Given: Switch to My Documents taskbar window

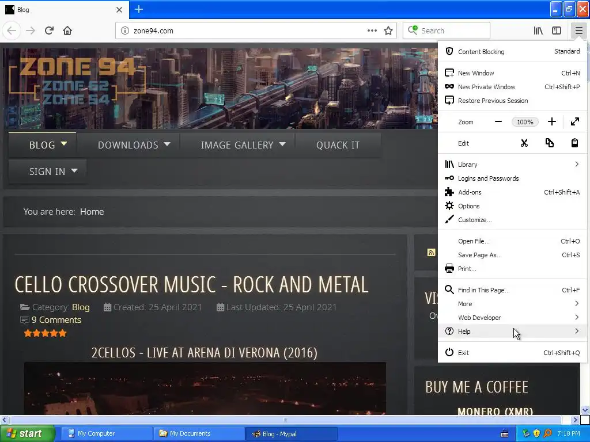Looking at the screenshot, I should 199,433.
